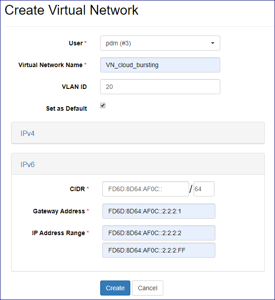Open the User dropdown showing pdm (#3)
This screenshot has width=275, height=300.
(x=160, y=43)
